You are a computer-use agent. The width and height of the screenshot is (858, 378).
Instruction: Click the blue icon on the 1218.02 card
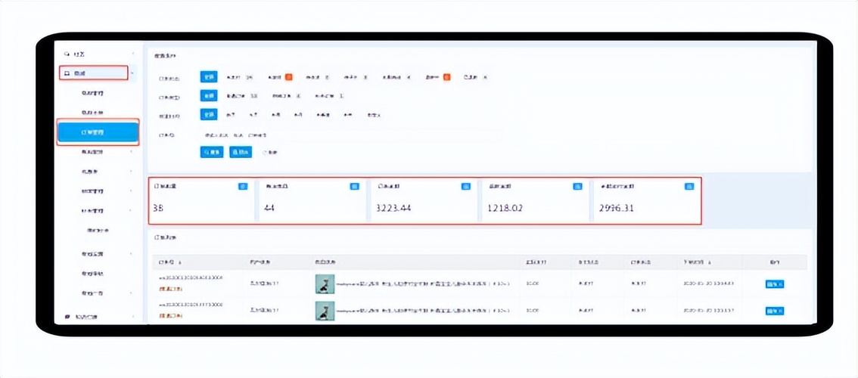tap(577, 187)
